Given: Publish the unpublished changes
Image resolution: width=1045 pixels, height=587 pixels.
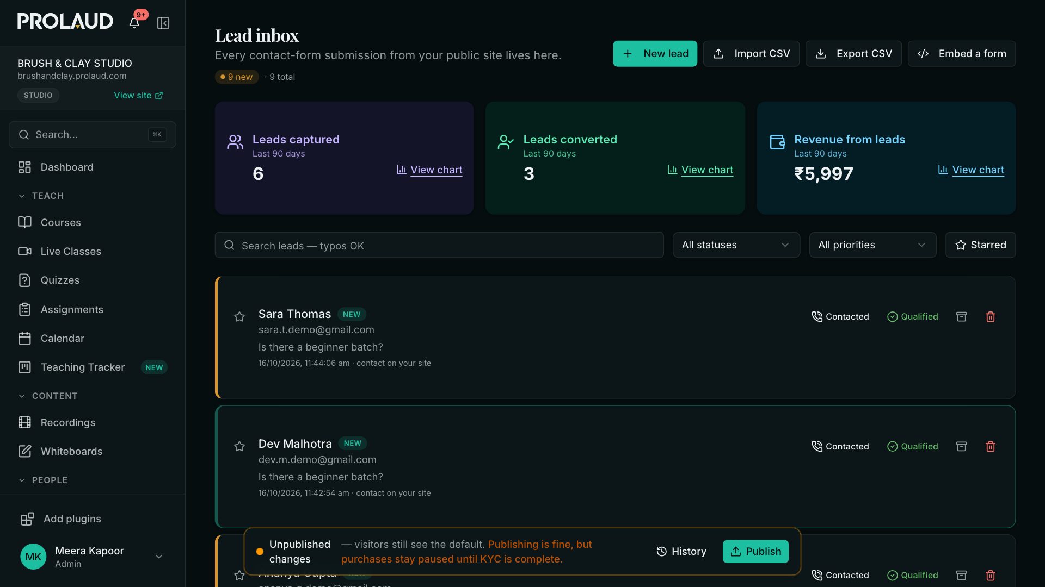Looking at the screenshot, I should 755,552.
